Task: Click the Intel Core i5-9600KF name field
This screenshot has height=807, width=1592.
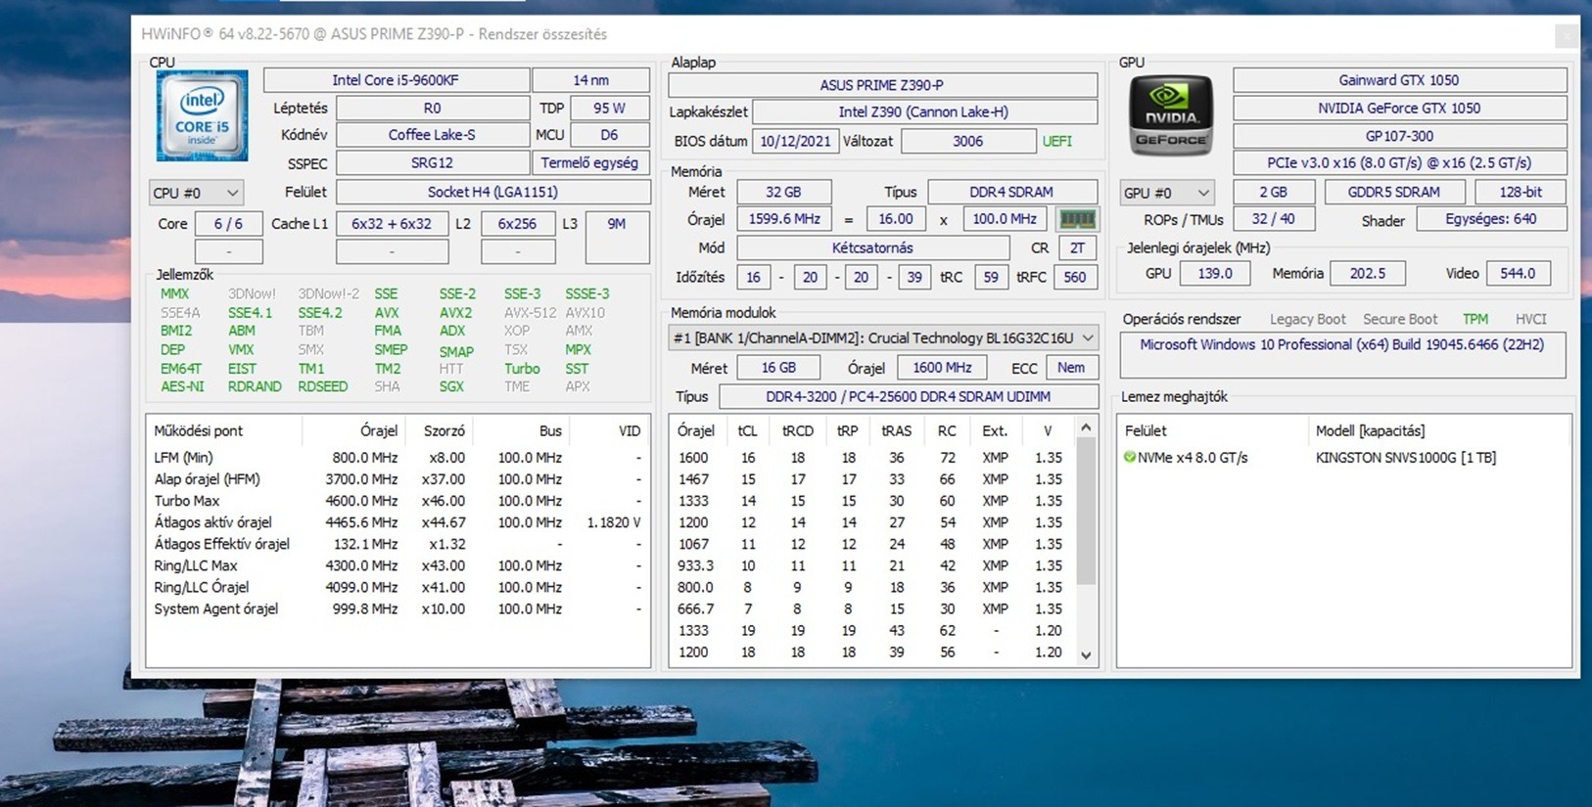Action: click(x=396, y=80)
